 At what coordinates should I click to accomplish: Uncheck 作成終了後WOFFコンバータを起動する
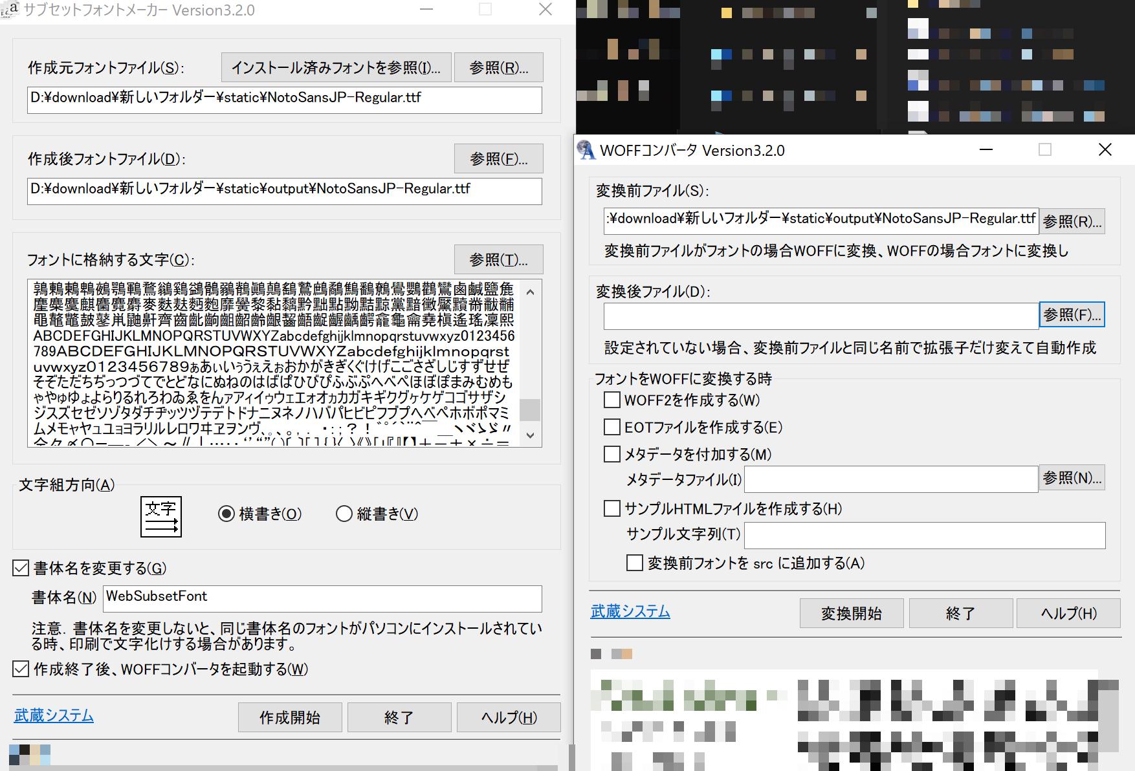[19, 670]
